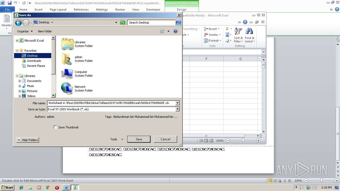The height and width of the screenshot is (191, 340).
Task: Open the File name dropdown arrow
Action: point(178,103)
